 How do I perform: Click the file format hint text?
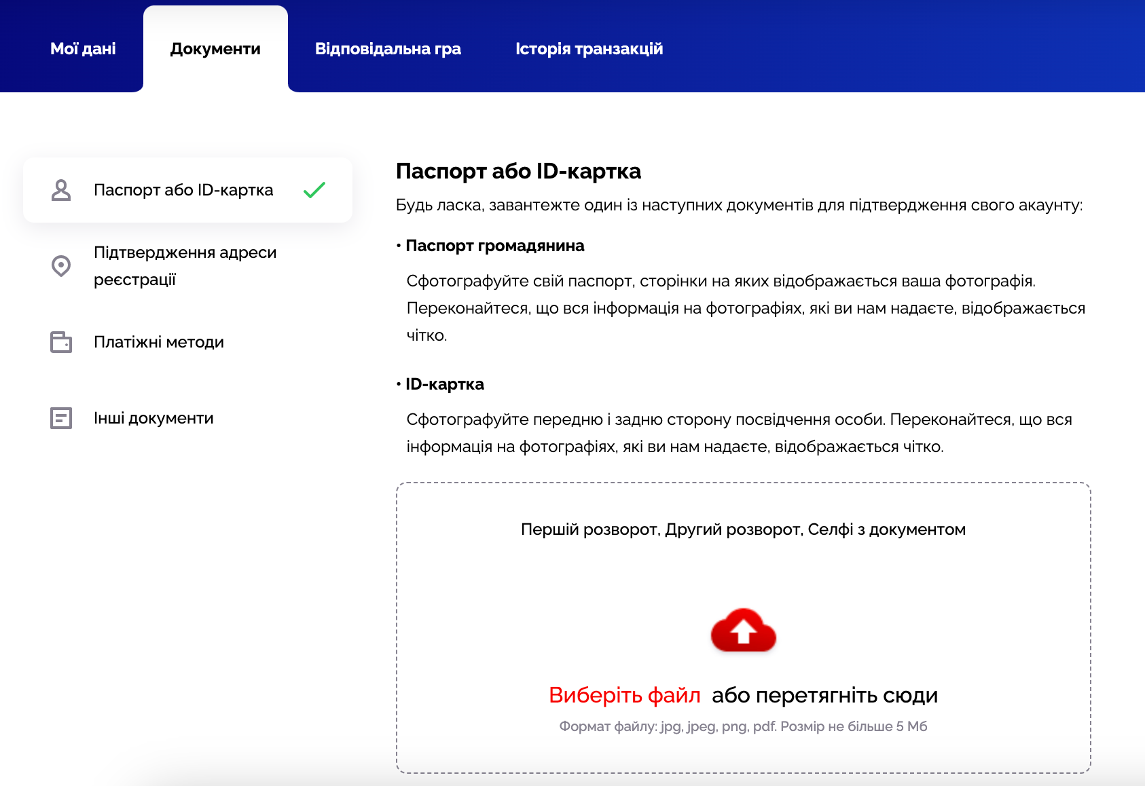[x=743, y=726]
